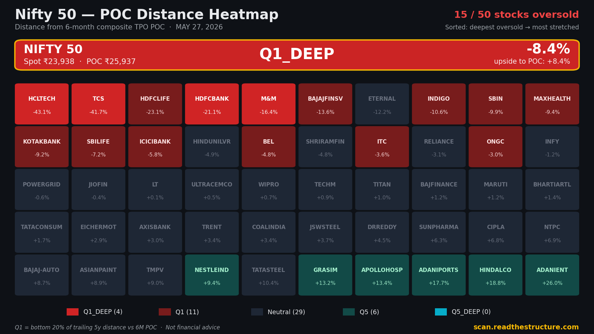Click the 'Sorted: deepest oversold' caption
The width and height of the screenshot is (594, 334).
point(512,27)
